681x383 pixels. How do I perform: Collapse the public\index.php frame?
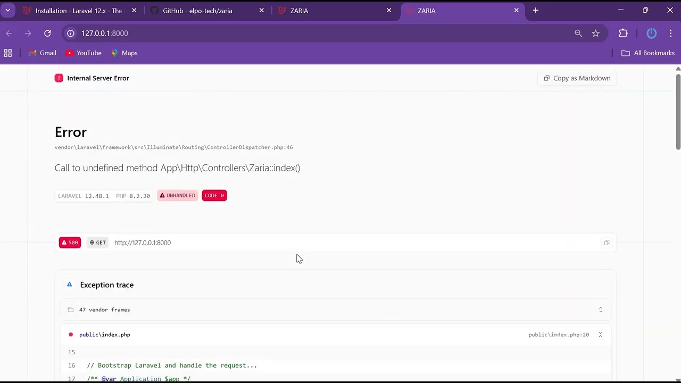coord(601,335)
